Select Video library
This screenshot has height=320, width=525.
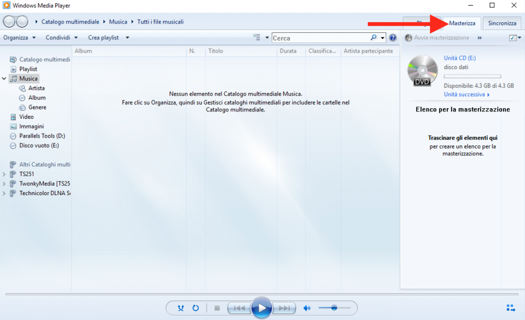pyautogui.click(x=22, y=117)
